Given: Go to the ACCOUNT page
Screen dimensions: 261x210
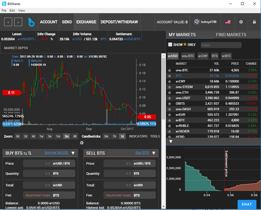Looking at the screenshot, I should tap(49, 22).
